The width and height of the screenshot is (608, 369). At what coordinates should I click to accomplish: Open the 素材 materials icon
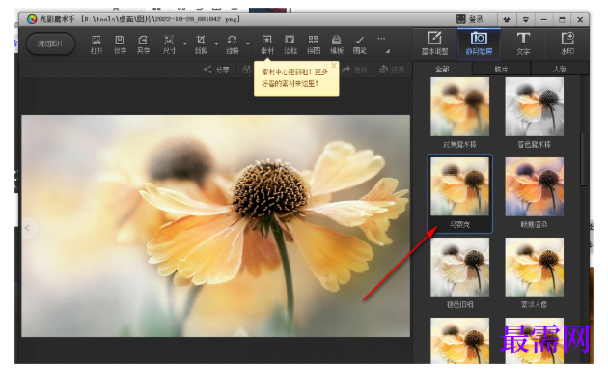(x=266, y=44)
